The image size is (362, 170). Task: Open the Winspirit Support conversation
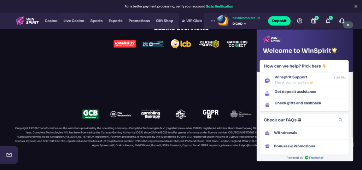[x=304, y=80]
